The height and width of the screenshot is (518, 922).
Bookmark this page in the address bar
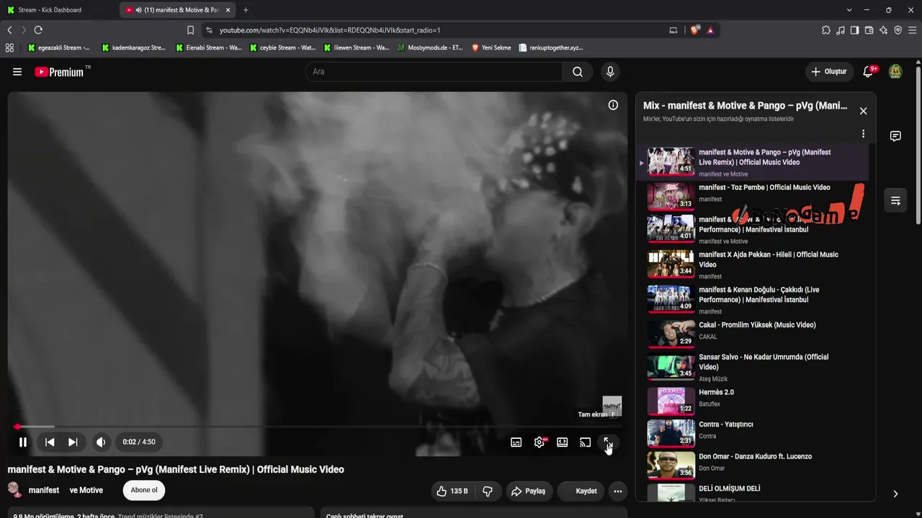point(190,30)
